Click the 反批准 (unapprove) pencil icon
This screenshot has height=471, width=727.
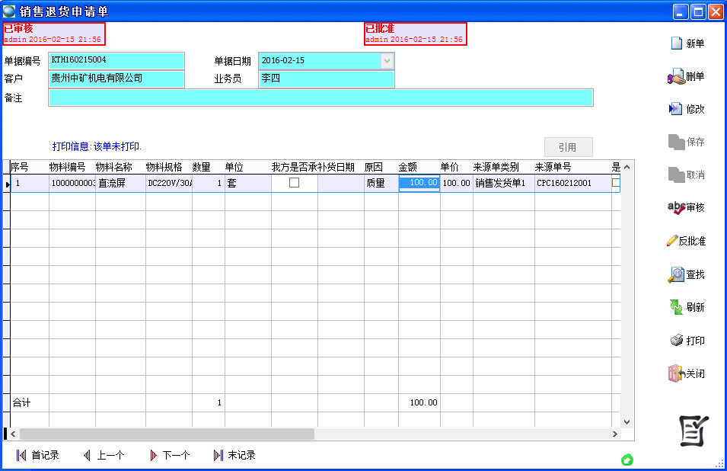click(672, 241)
